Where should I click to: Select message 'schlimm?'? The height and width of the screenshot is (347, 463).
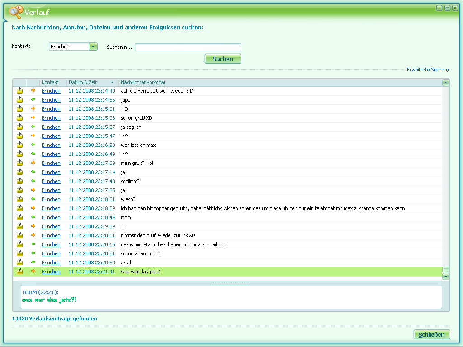click(x=130, y=181)
